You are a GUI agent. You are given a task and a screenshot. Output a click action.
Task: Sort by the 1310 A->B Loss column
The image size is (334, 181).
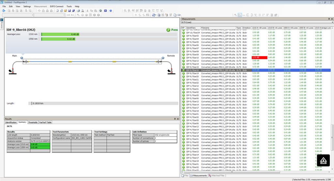pyautogui.click(x=259, y=28)
